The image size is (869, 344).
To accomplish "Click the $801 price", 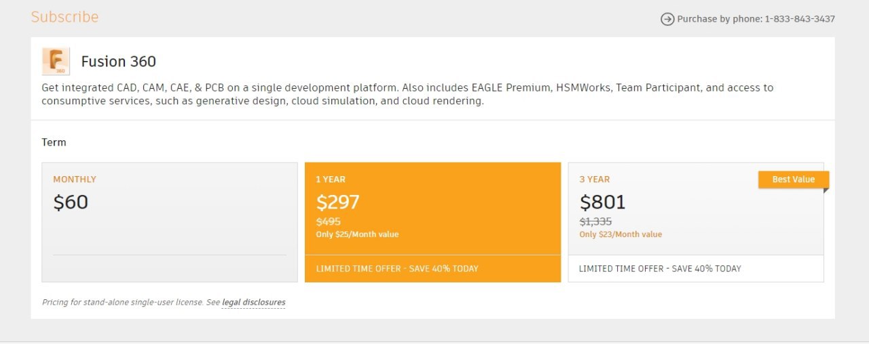I will click(x=602, y=202).
